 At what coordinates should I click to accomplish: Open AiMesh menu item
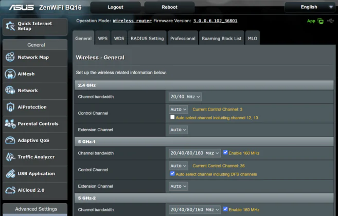point(35,74)
